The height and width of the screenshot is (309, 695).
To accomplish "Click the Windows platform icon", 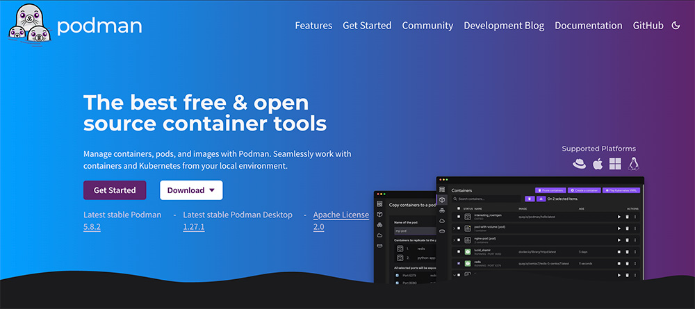I will 615,165.
